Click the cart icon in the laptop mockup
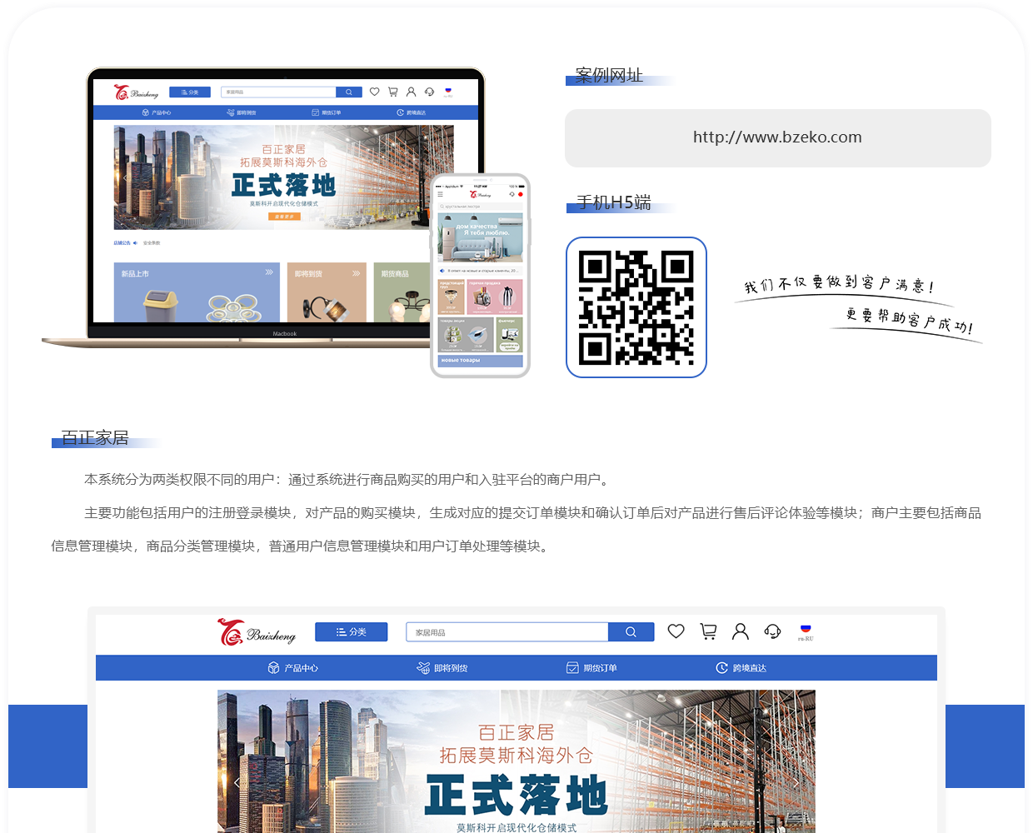Viewport: 1033px width, 833px height. (392, 92)
